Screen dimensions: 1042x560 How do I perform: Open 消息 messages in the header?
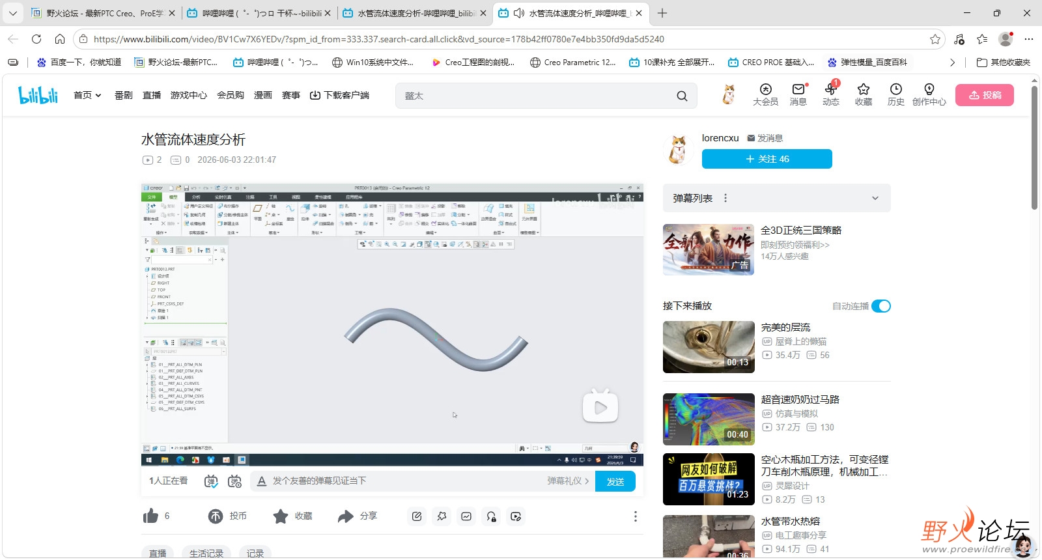pos(798,94)
